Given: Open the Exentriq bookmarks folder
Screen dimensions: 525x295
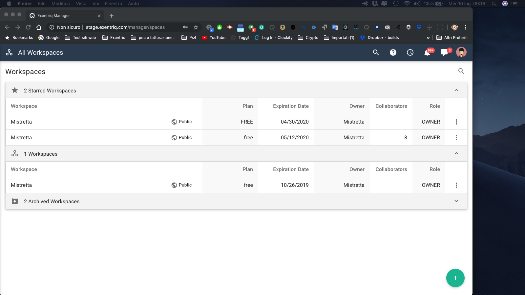Looking at the screenshot, I should tap(114, 38).
